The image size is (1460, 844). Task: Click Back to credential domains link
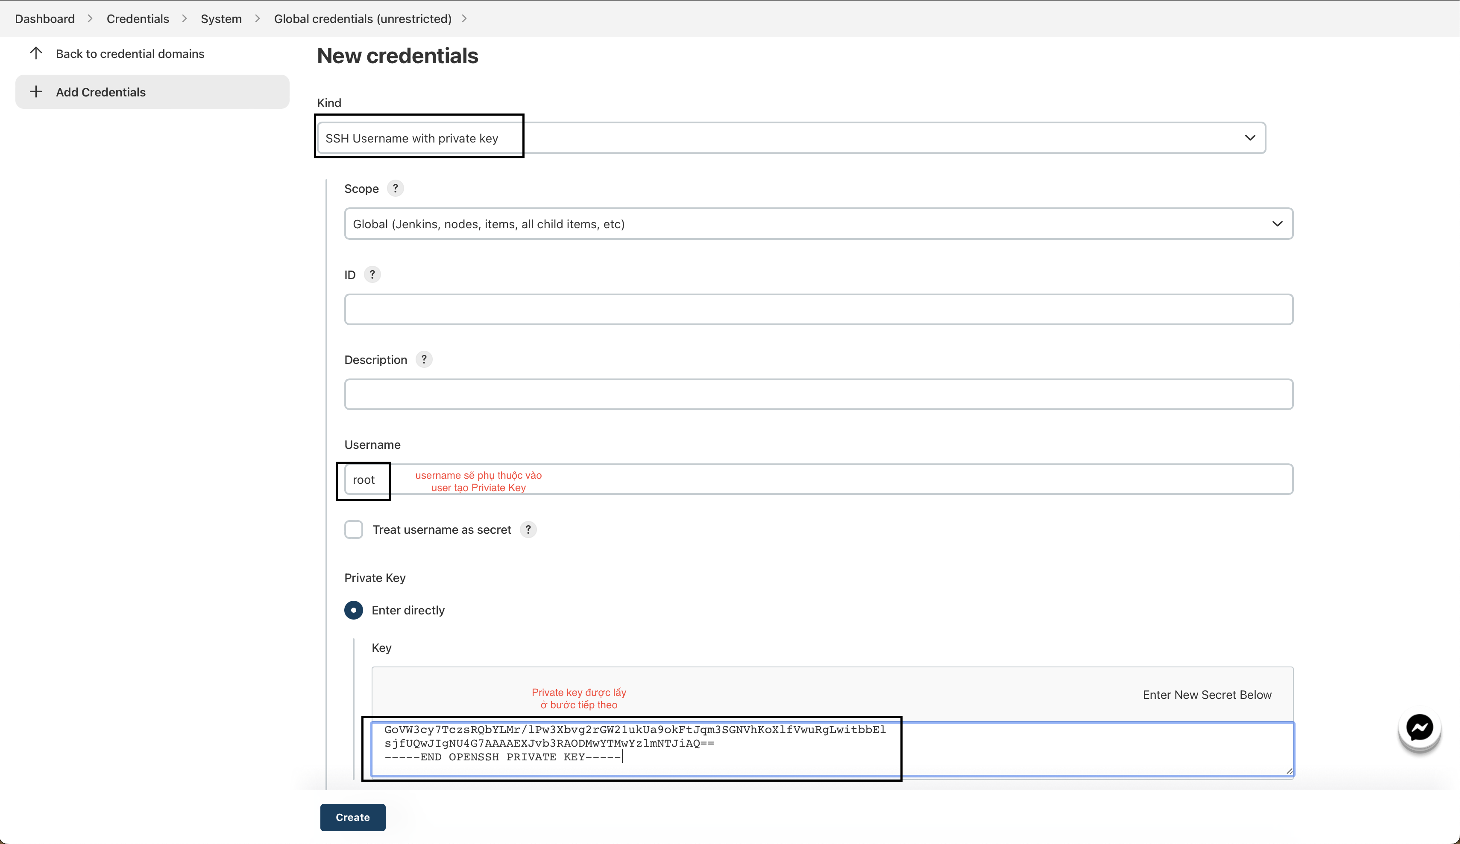tap(130, 53)
